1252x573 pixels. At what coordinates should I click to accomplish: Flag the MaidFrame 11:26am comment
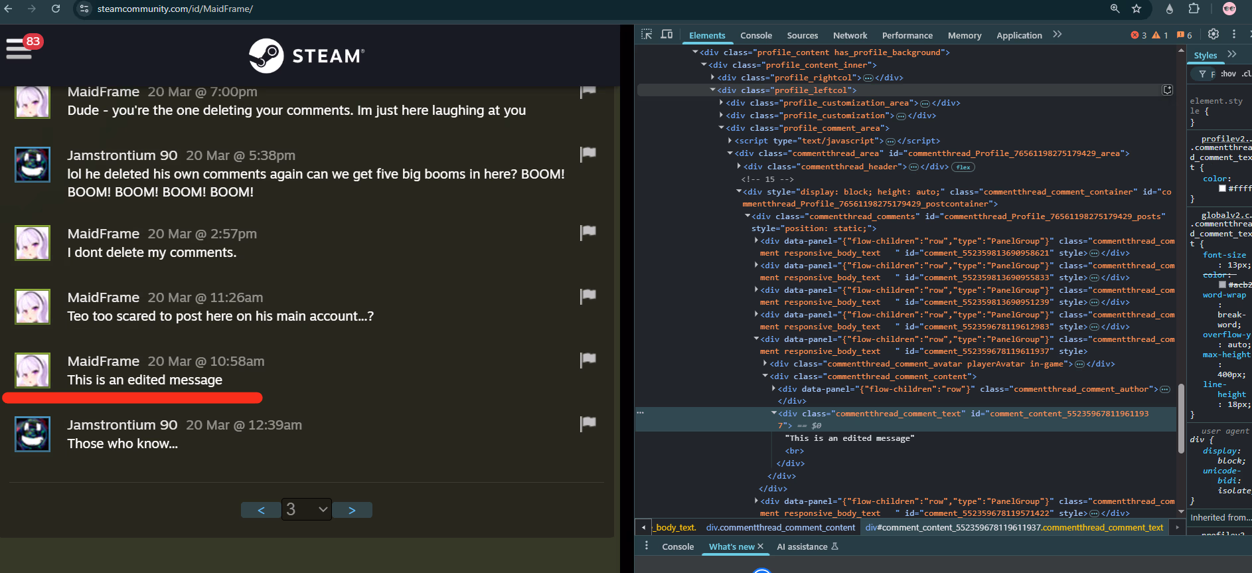coord(588,296)
